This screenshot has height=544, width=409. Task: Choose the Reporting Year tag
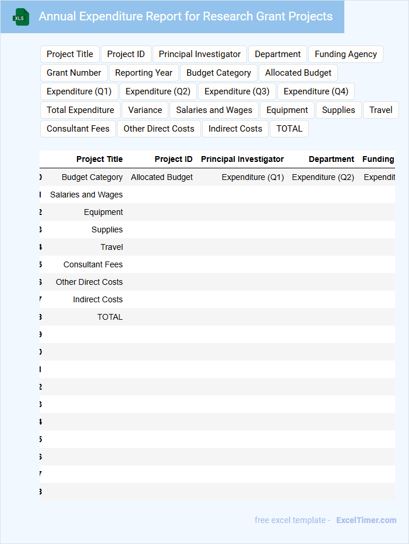[x=144, y=73]
